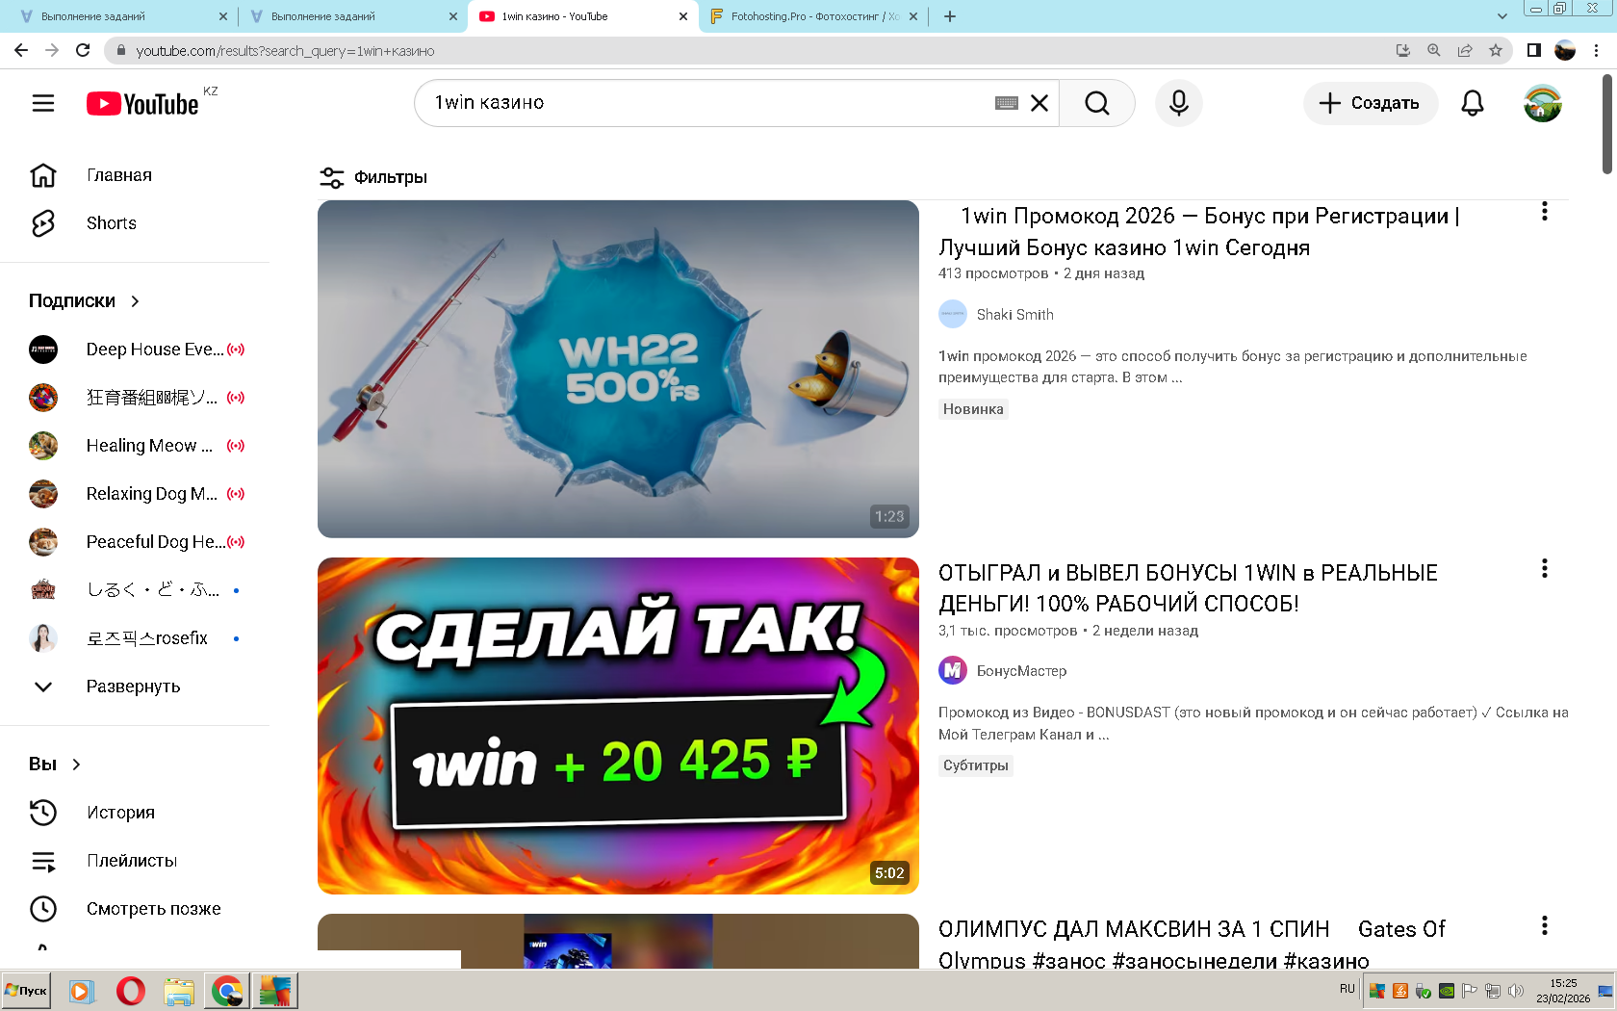
Task: Close the 1win казино - YouTube tab
Action: 683,16
